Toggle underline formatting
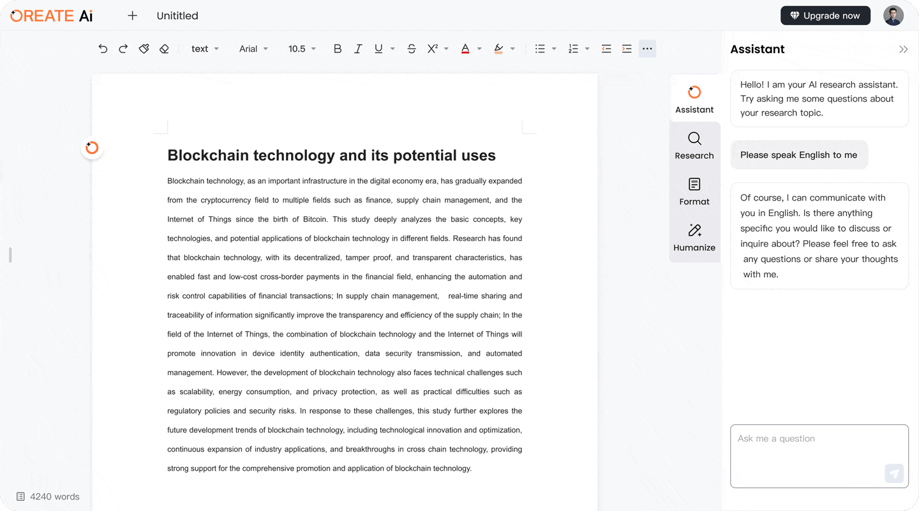 [378, 49]
